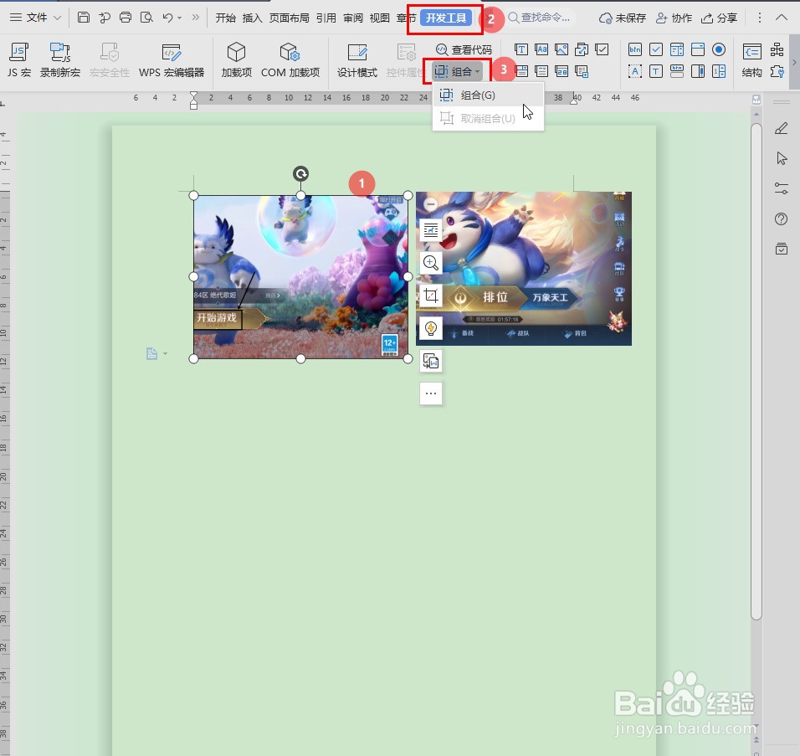Click the crop tool floating icon
The image size is (800, 756).
431,295
